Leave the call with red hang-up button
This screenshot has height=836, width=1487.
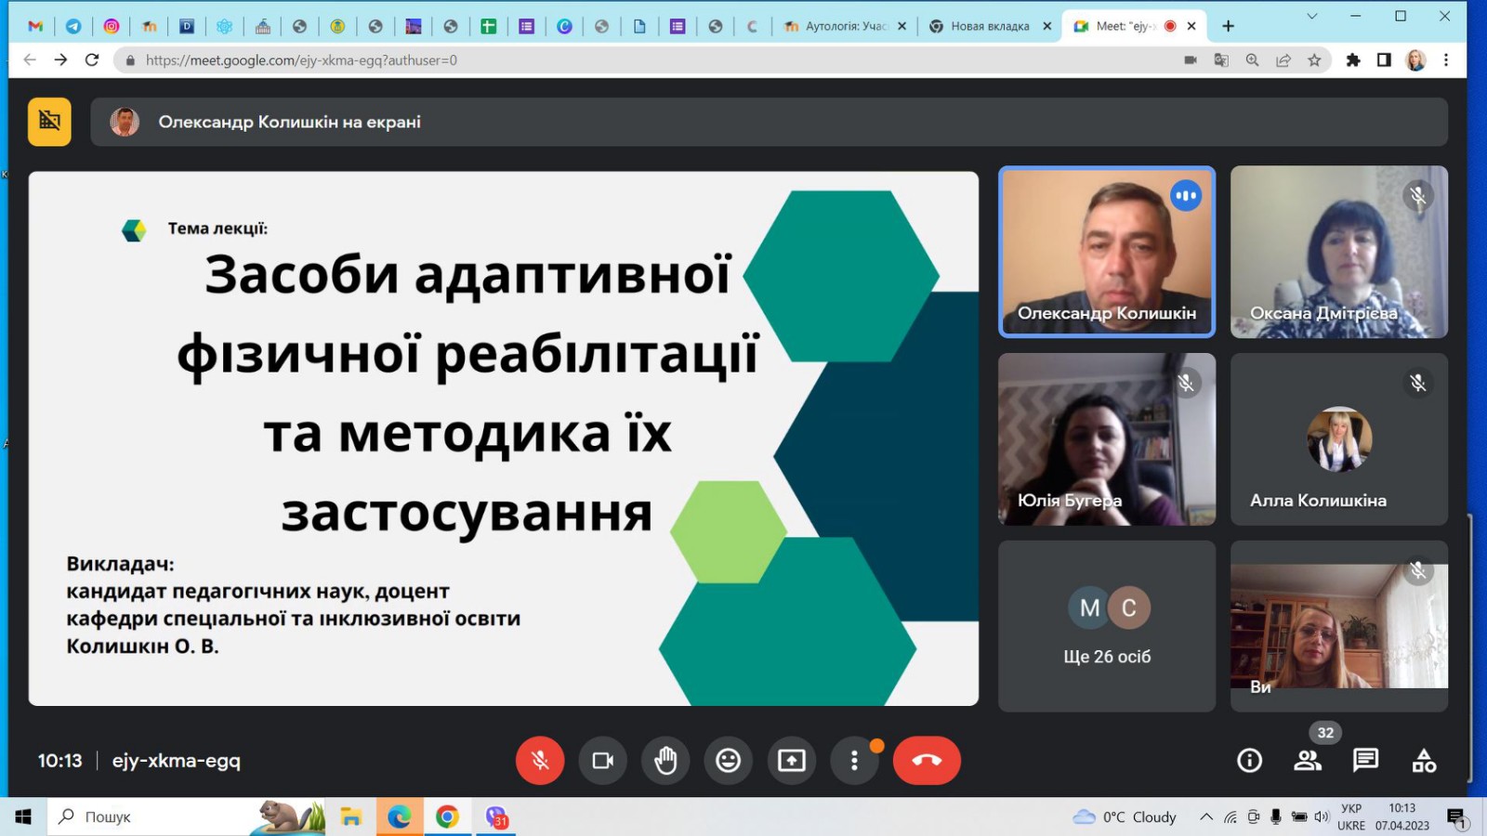pyautogui.click(x=927, y=761)
